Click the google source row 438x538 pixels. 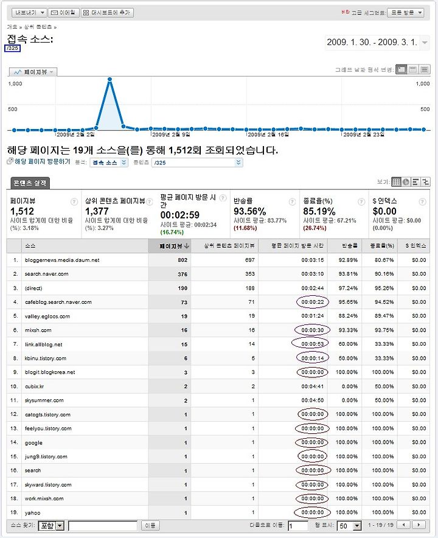pos(218,442)
